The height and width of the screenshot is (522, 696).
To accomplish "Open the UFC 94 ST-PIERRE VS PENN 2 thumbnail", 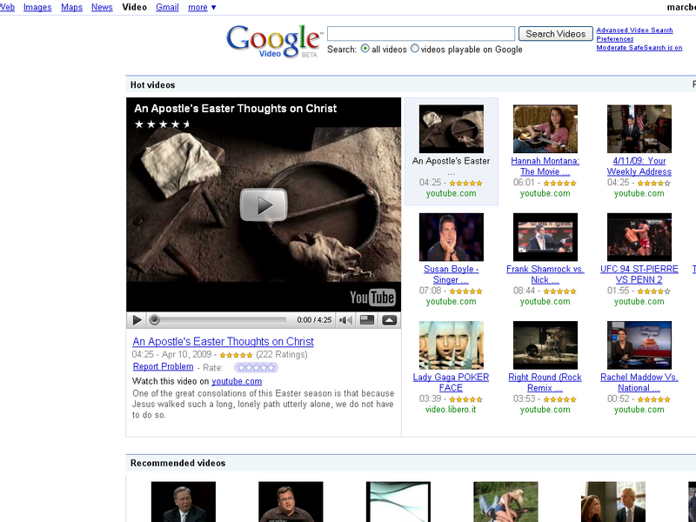I will coord(639,237).
